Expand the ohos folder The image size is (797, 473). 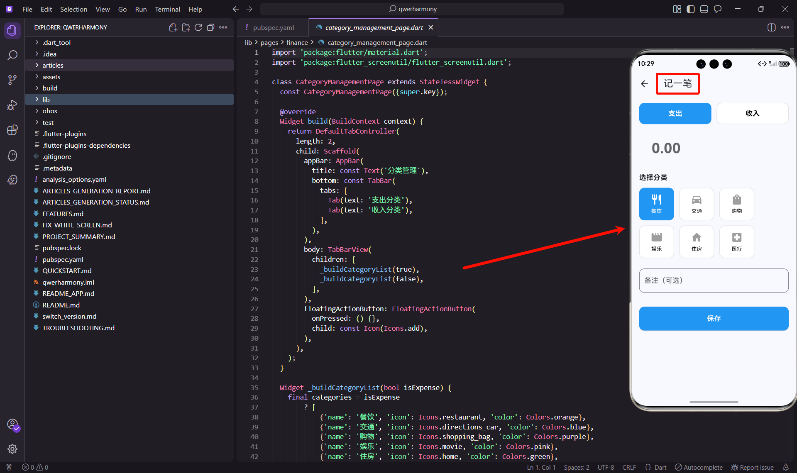[49, 111]
